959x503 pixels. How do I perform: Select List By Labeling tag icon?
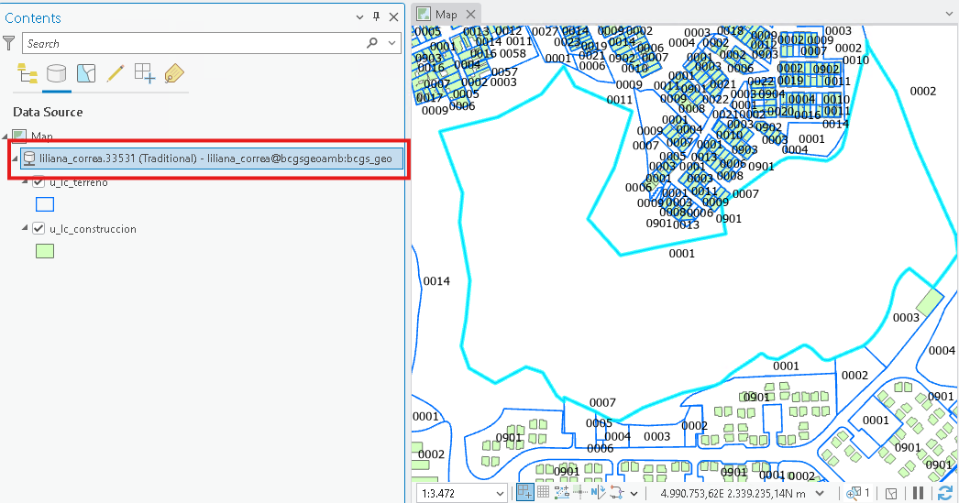174,73
